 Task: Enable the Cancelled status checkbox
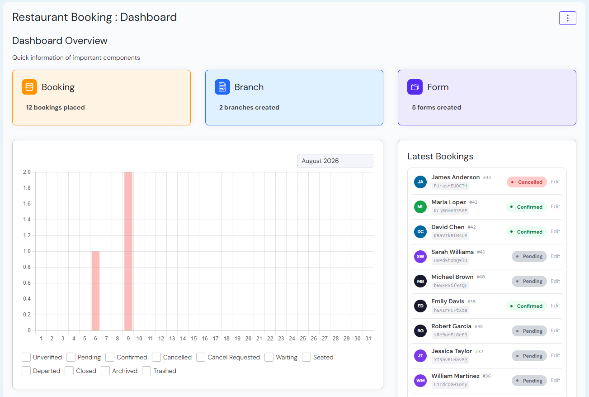(156, 357)
